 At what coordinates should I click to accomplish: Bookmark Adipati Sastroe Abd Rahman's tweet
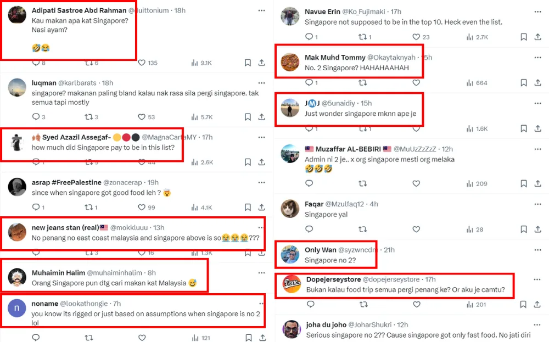coord(248,63)
